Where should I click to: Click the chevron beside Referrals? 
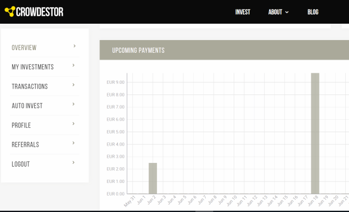(73, 143)
